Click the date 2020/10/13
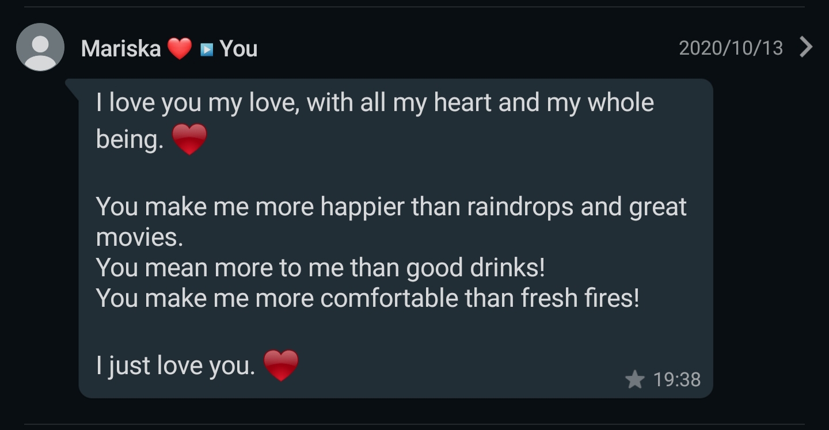This screenshot has height=430, width=829. coord(731,48)
